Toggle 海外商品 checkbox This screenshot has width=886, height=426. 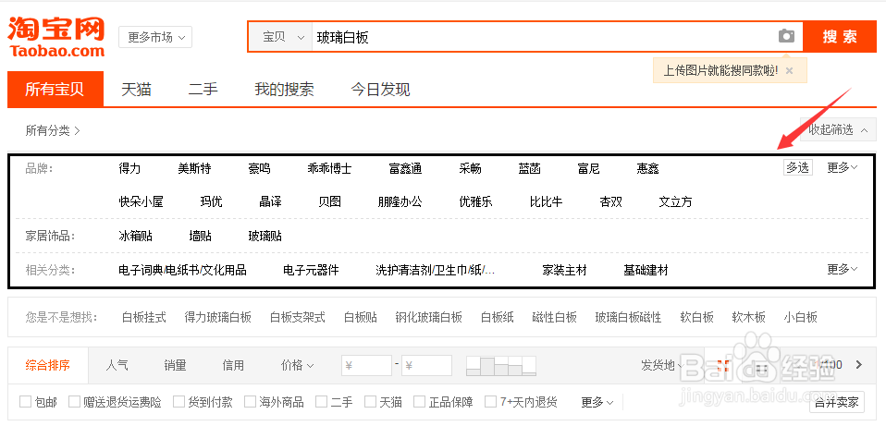(x=250, y=402)
